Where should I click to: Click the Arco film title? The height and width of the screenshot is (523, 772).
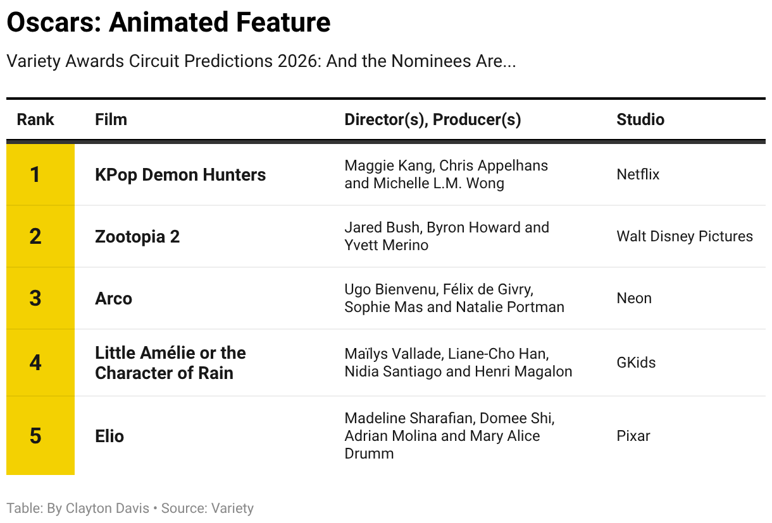coord(113,298)
